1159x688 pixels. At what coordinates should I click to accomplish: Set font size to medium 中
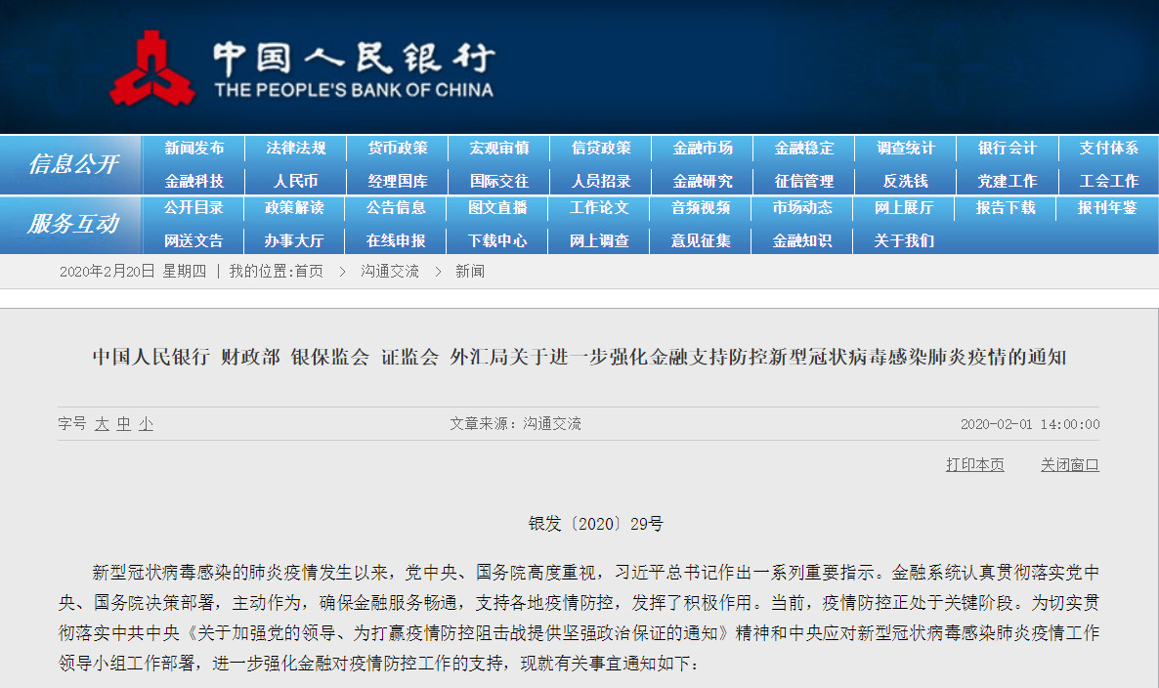[x=124, y=424]
